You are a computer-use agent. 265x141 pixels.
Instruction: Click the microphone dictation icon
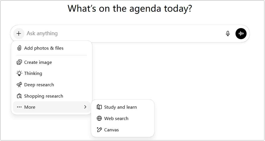(228, 34)
